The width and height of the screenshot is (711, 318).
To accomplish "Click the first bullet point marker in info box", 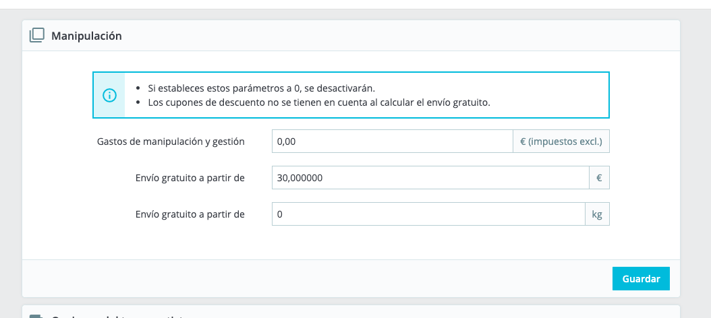I will click(138, 88).
